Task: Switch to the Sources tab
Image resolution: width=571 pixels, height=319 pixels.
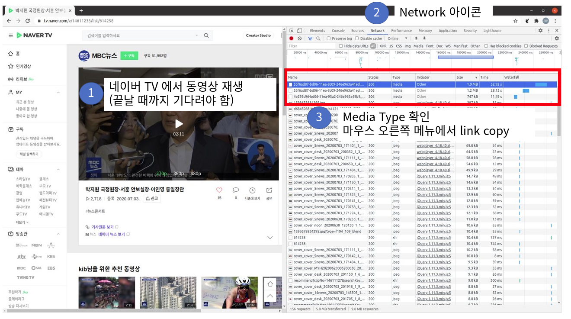Action: pyautogui.click(x=357, y=31)
